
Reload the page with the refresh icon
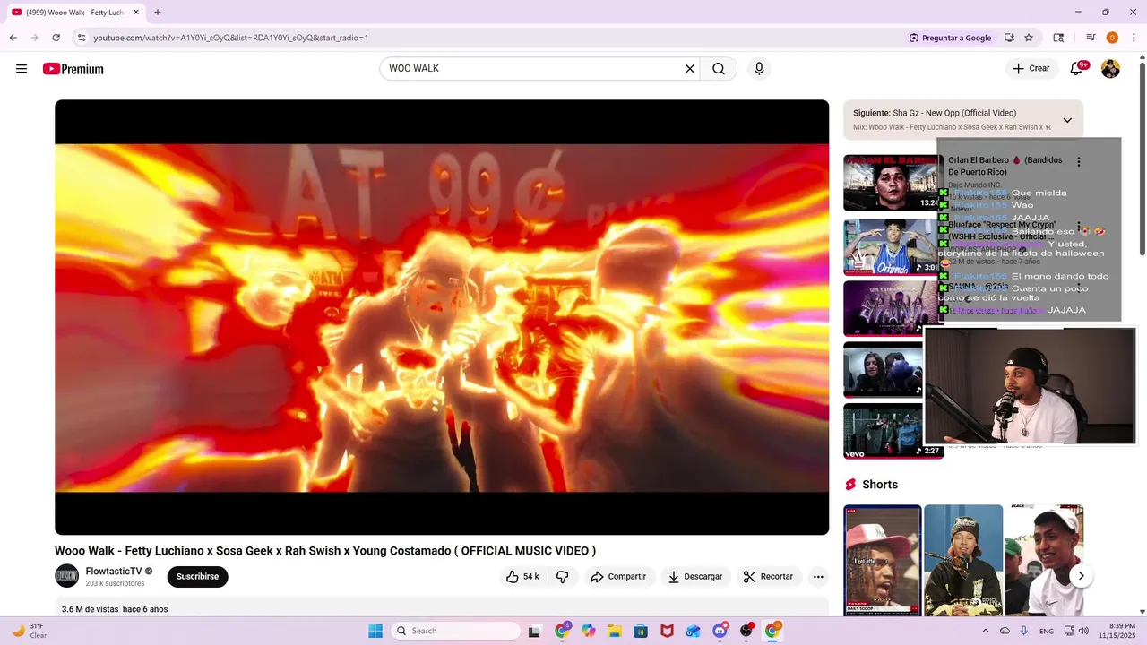pyautogui.click(x=56, y=38)
